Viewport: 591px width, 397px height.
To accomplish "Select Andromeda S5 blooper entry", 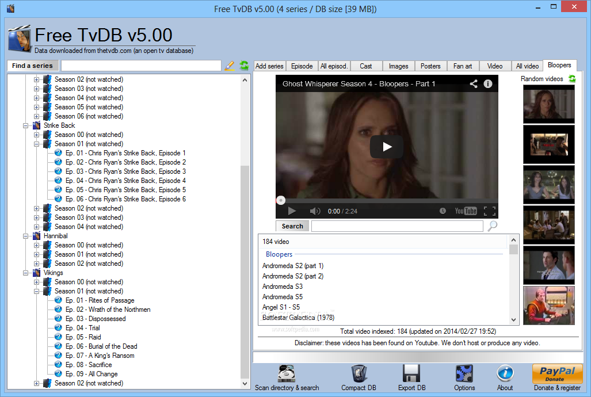I will pos(283,297).
